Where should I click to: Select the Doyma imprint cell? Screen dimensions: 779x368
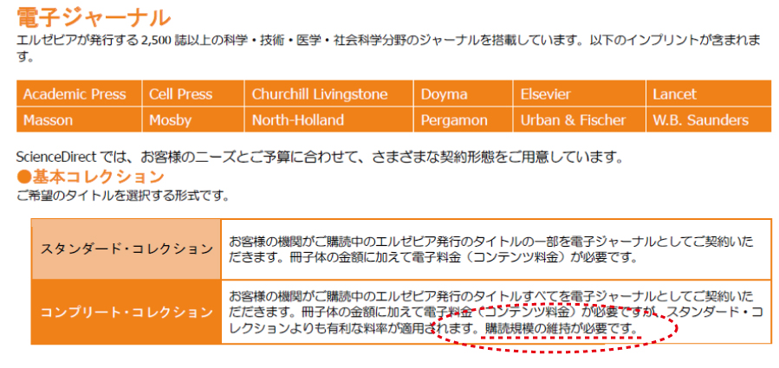(463, 94)
